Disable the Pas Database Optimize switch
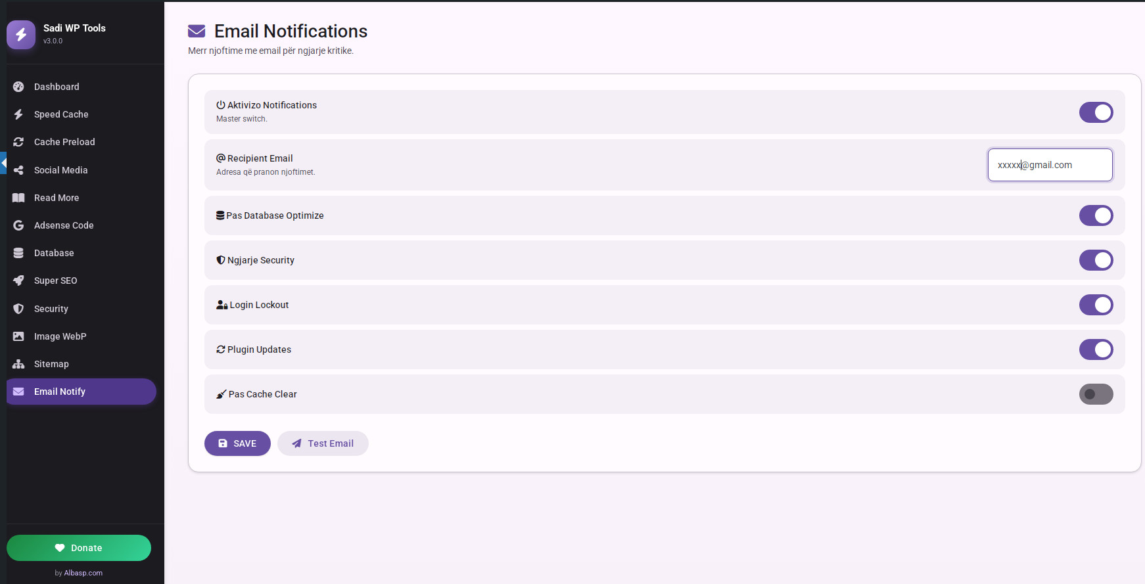Image resolution: width=1145 pixels, height=584 pixels. coord(1096,215)
